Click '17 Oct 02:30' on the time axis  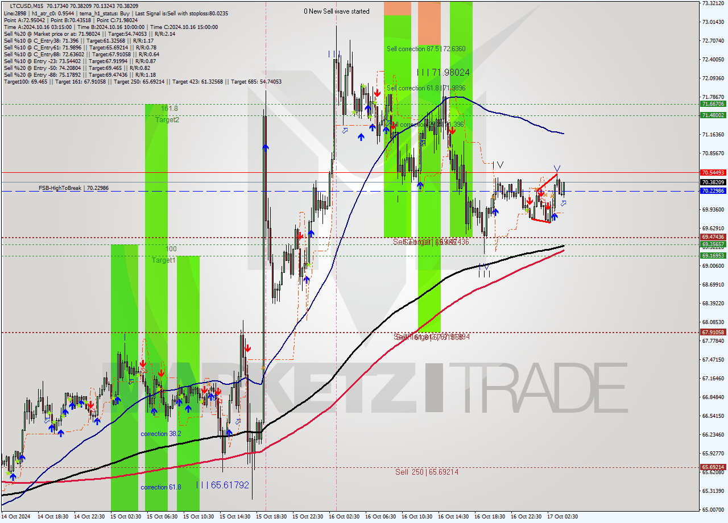point(562,517)
